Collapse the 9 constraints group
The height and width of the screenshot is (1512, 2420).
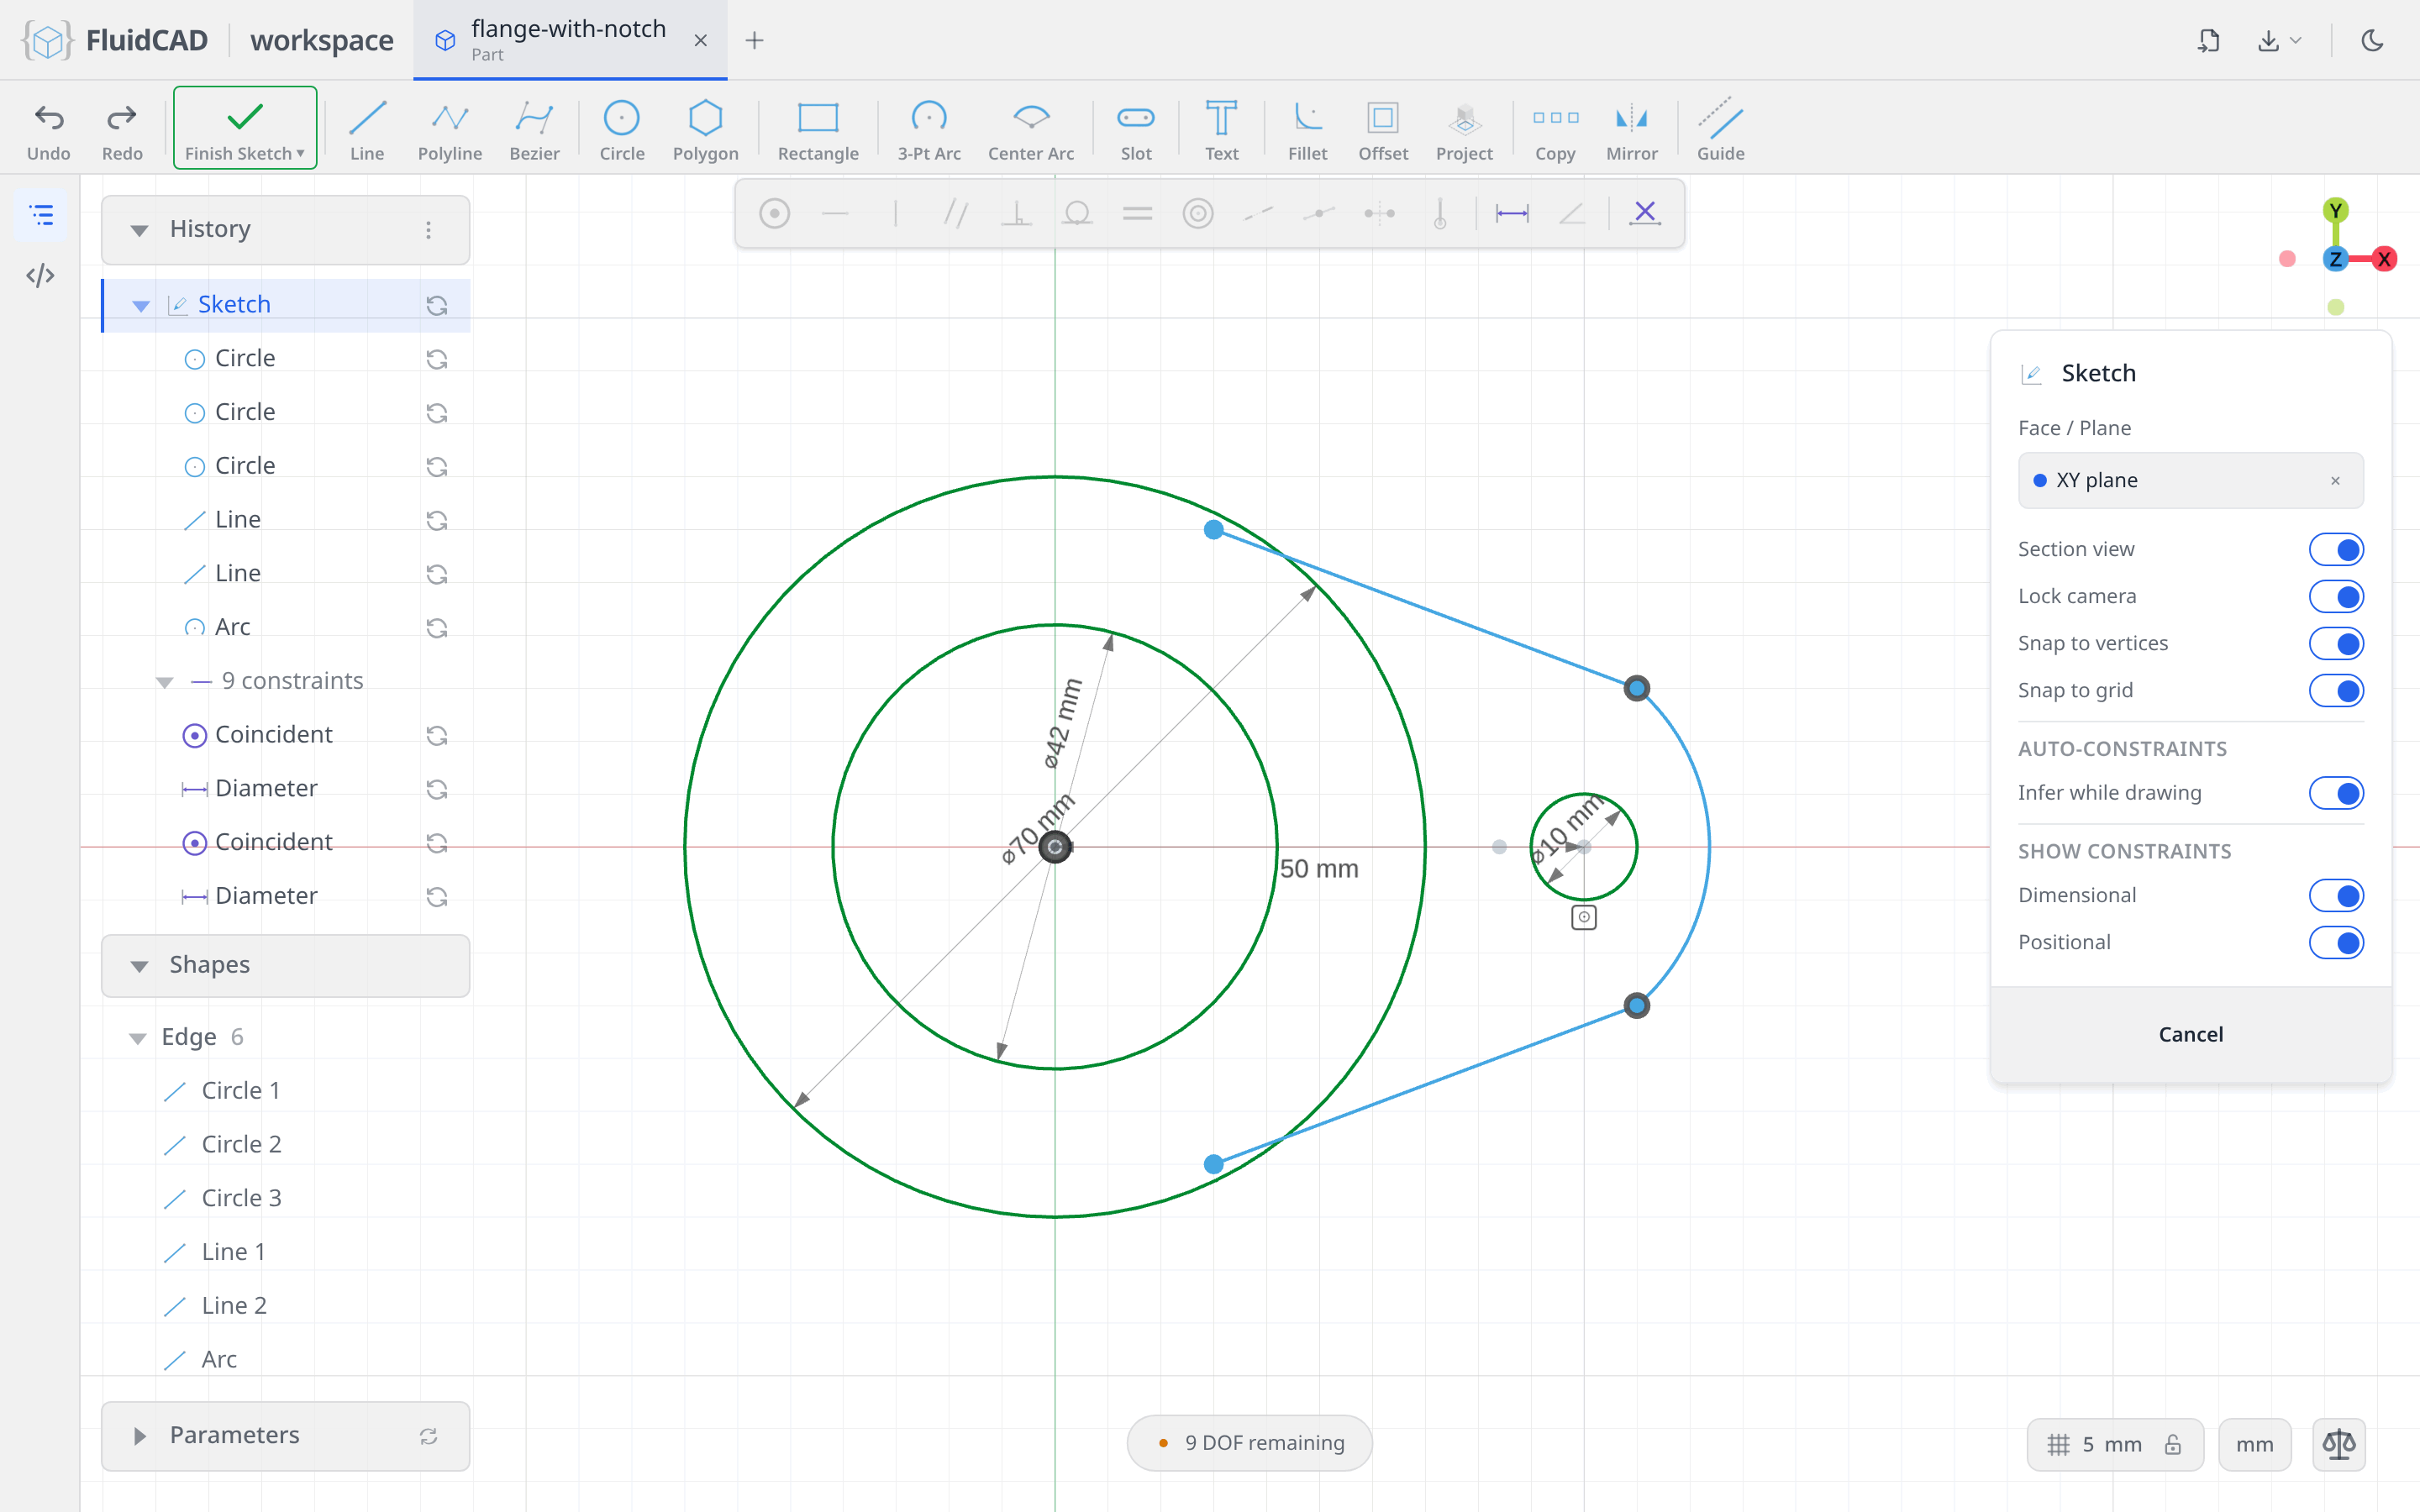tap(165, 681)
